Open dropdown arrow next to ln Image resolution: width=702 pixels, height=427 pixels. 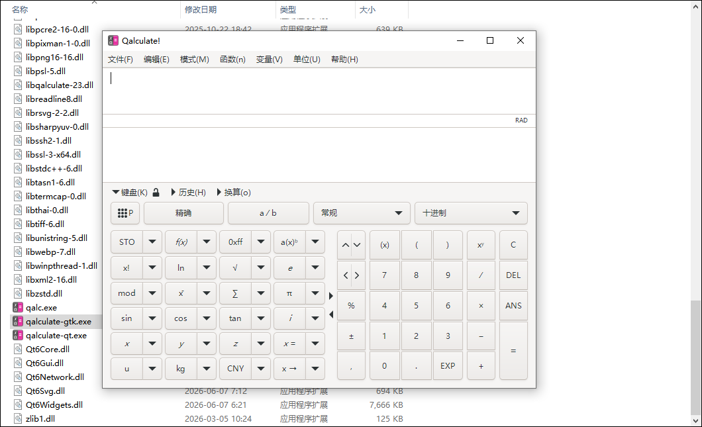[x=207, y=267]
